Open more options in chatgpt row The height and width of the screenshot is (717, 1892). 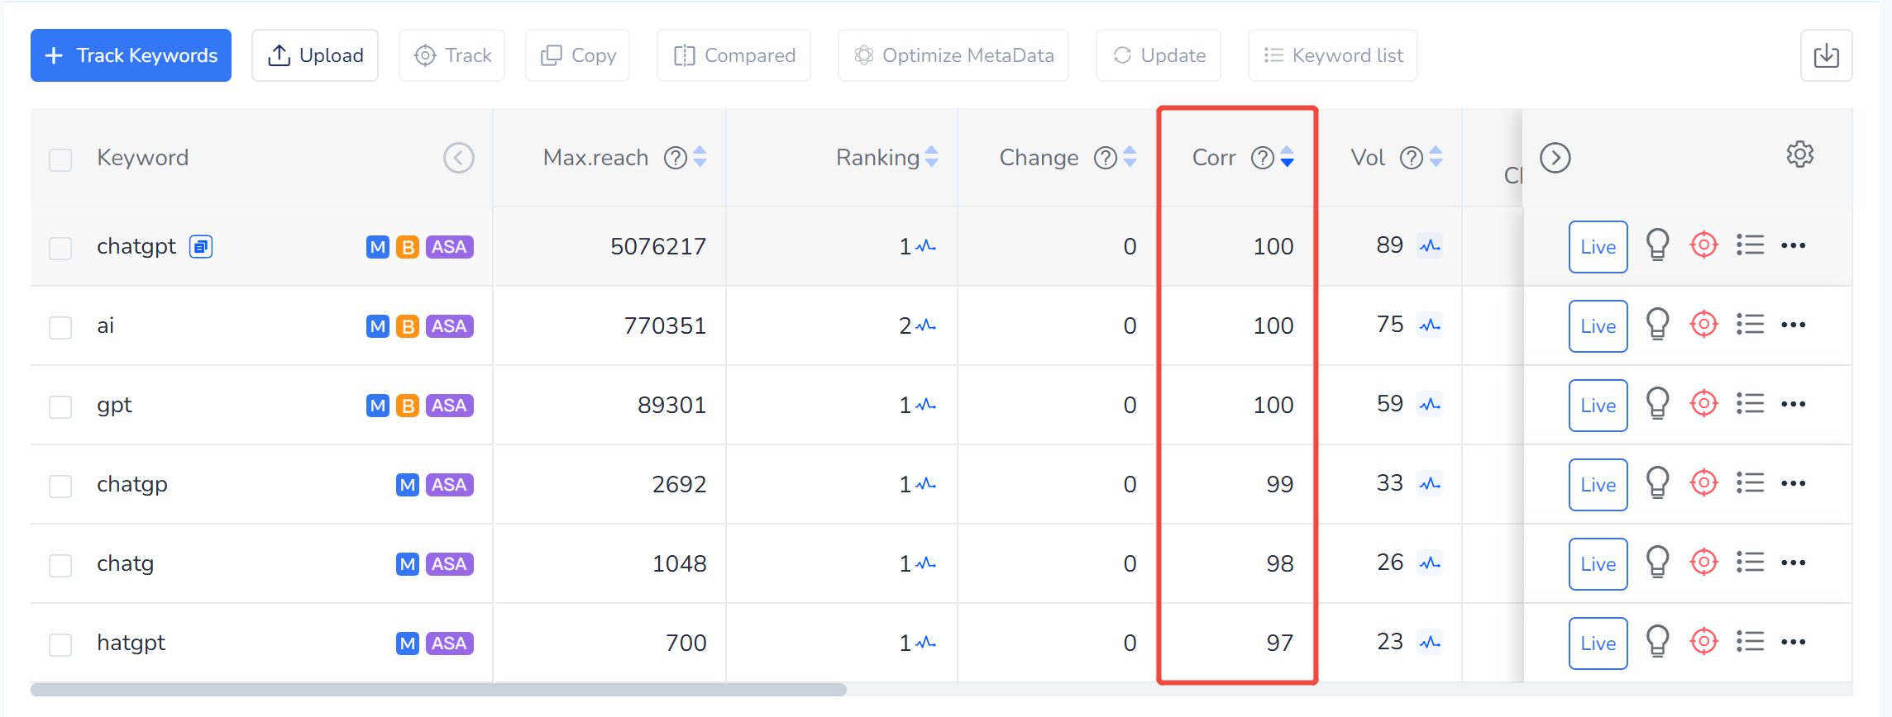coord(1794,245)
